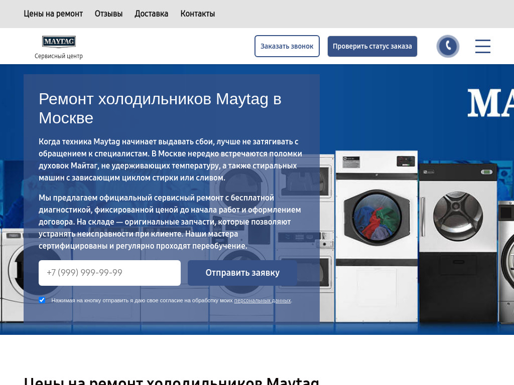Click the round phone call icon
This screenshot has width=514, height=385.
448,46
